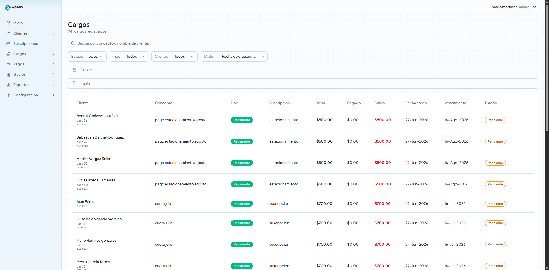This screenshot has width=549, height=270.
Task: Focus the search by concept field
Action: 303,43
